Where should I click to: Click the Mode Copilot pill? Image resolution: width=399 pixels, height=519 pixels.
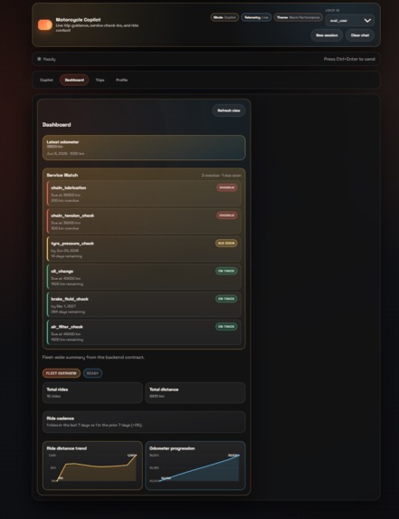click(224, 17)
